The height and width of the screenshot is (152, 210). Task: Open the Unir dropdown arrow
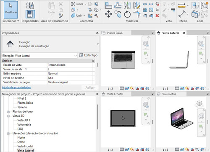(84, 15)
